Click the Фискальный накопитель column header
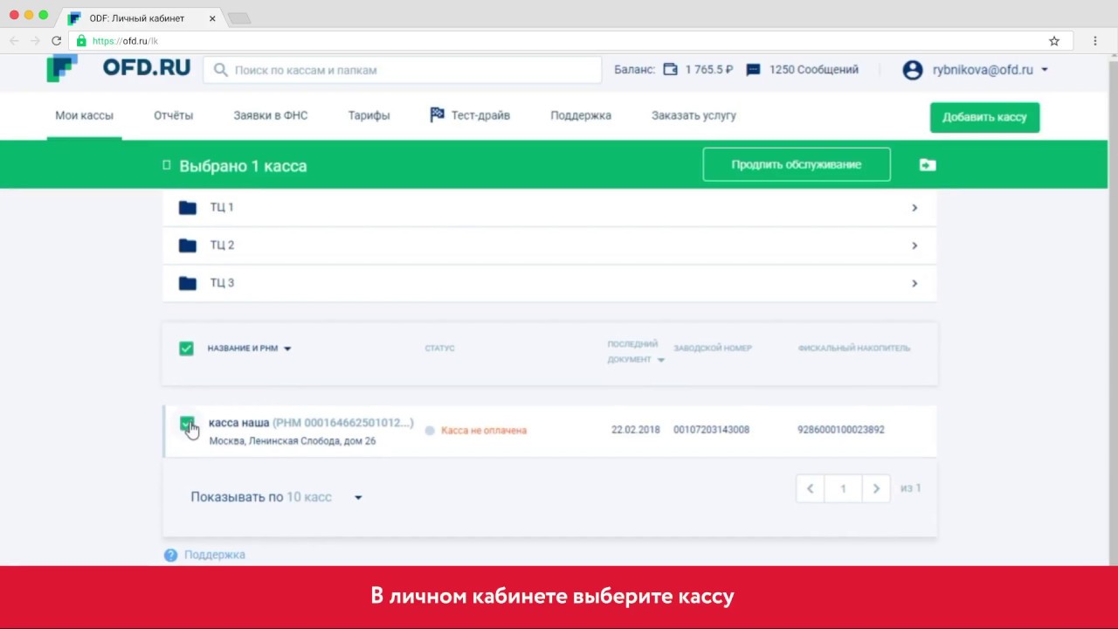1118x629 pixels. [x=854, y=349]
